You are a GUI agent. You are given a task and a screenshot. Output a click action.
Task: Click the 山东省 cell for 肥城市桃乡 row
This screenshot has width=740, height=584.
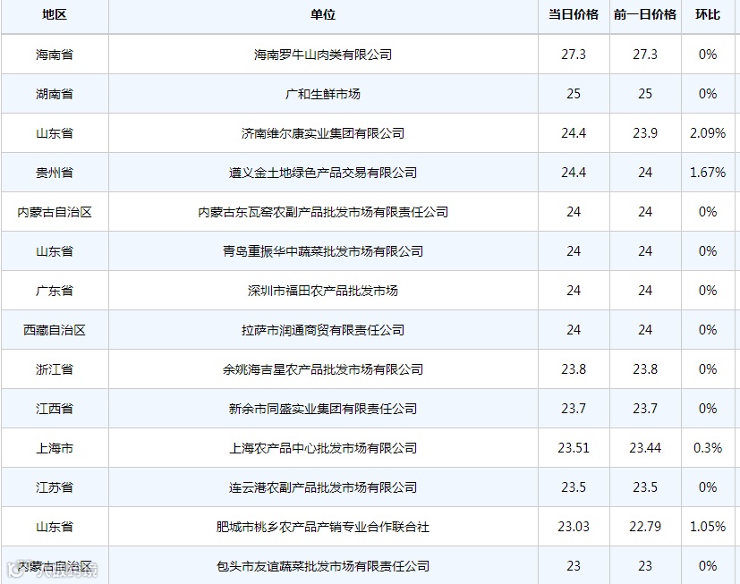coord(55,527)
